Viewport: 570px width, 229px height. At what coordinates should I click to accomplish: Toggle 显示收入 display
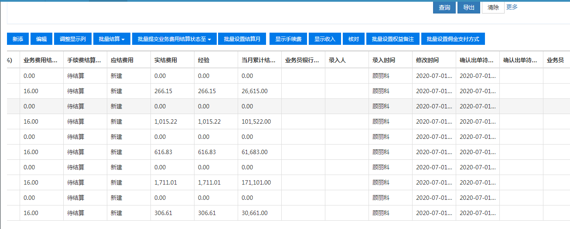click(x=325, y=39)
